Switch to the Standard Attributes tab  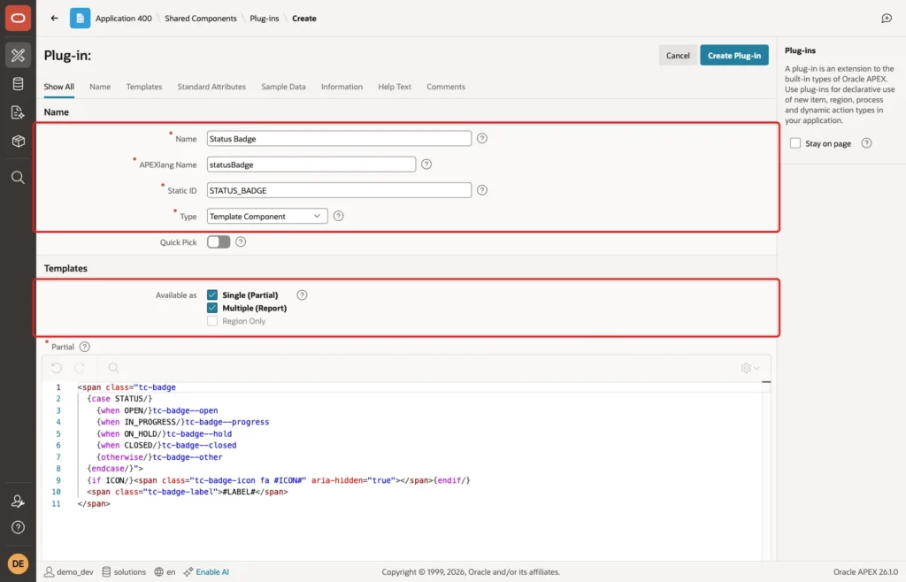pyautogui.click(x=211, y=87)
